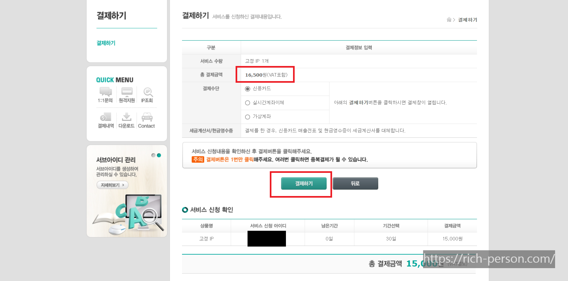This screenshot has width=568, height=281.
Task: Click the 16,500원(VAT포함) total amount
Action: pos(266,75)
